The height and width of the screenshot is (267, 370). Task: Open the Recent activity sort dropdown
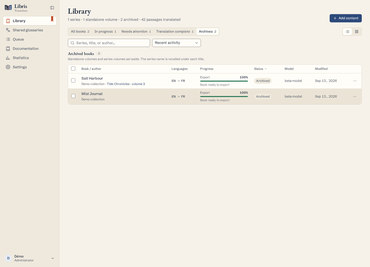pyautogui.click(x=177, y=43)
